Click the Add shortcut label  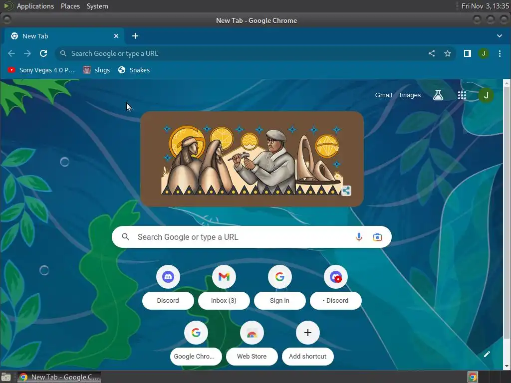click(x=307, y=356)
